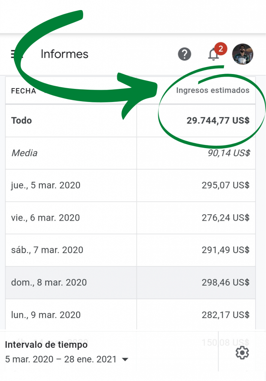266x381 pixels.
Task: Click the lun., 9 mar. 2020 row
Action: click(x=130, y=315)
